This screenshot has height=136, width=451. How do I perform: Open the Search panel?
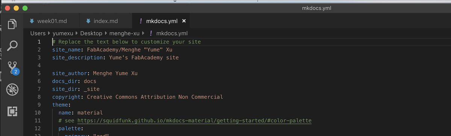[13, 46]
